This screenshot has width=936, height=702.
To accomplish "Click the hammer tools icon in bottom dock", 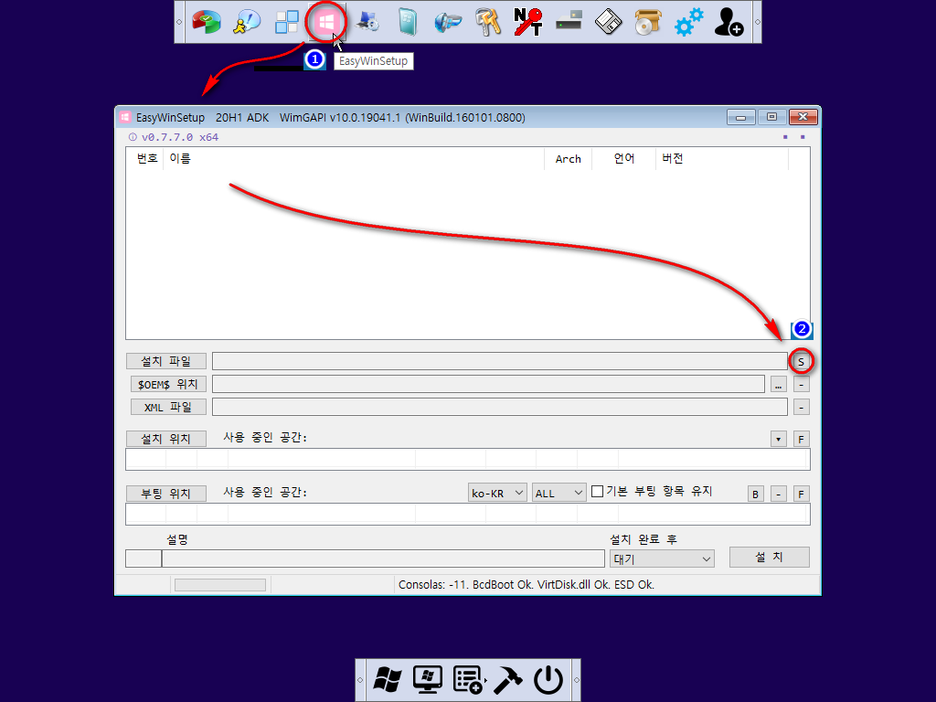I will click(x=508, y=680).
